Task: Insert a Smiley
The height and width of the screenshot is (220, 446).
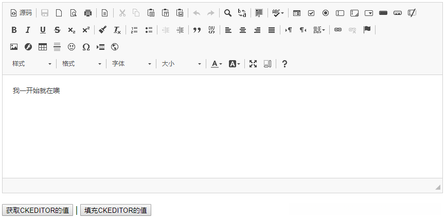Action: (72, 47)
